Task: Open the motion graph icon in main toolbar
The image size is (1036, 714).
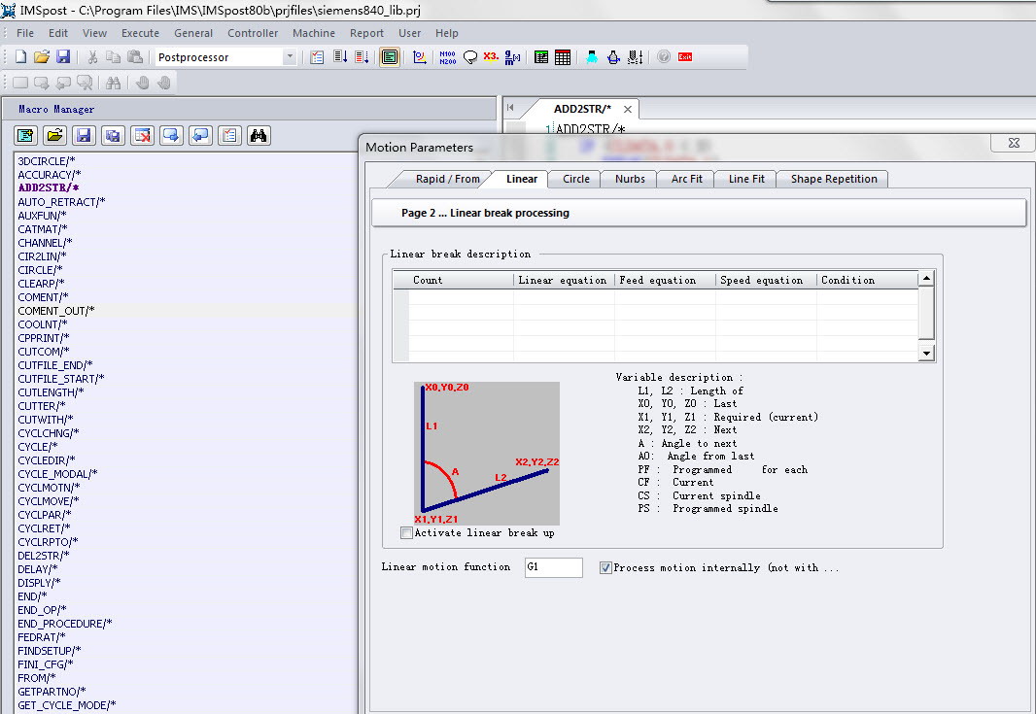Action: (420, 57)
